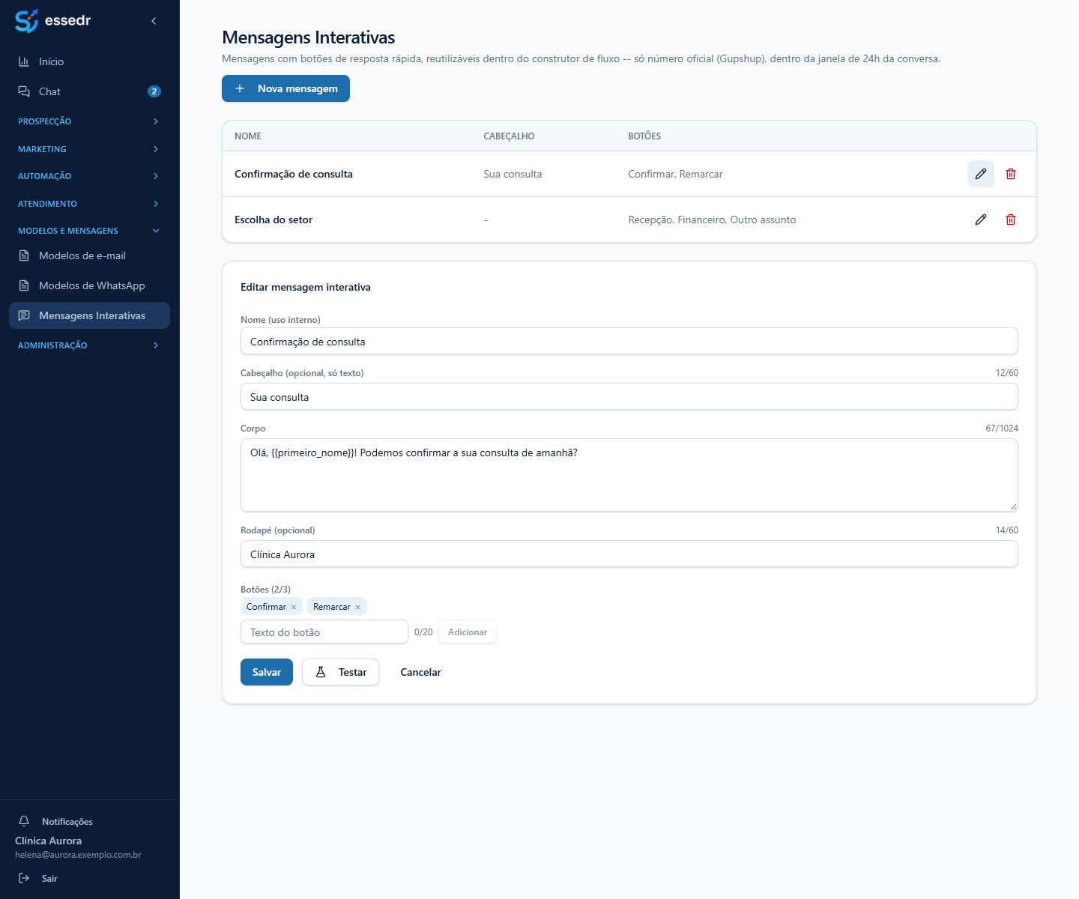Click the Adicionar button
Screen dimensions: 1079x899
[x=468, y=632]
